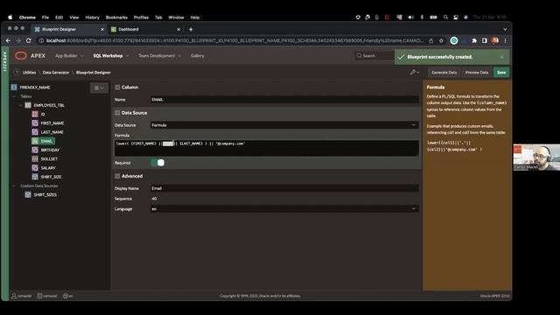The width and height of the screenshot is (560, 315).
Task: Open the Chrome three-dot menu
Action: pyautogui.click(x=505, y=41)
